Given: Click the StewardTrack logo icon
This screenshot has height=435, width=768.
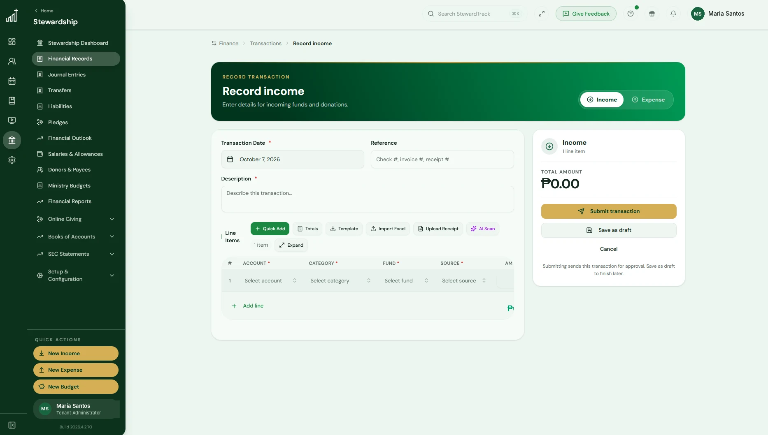Looking at the screenshot, I should tap(12, 15).
